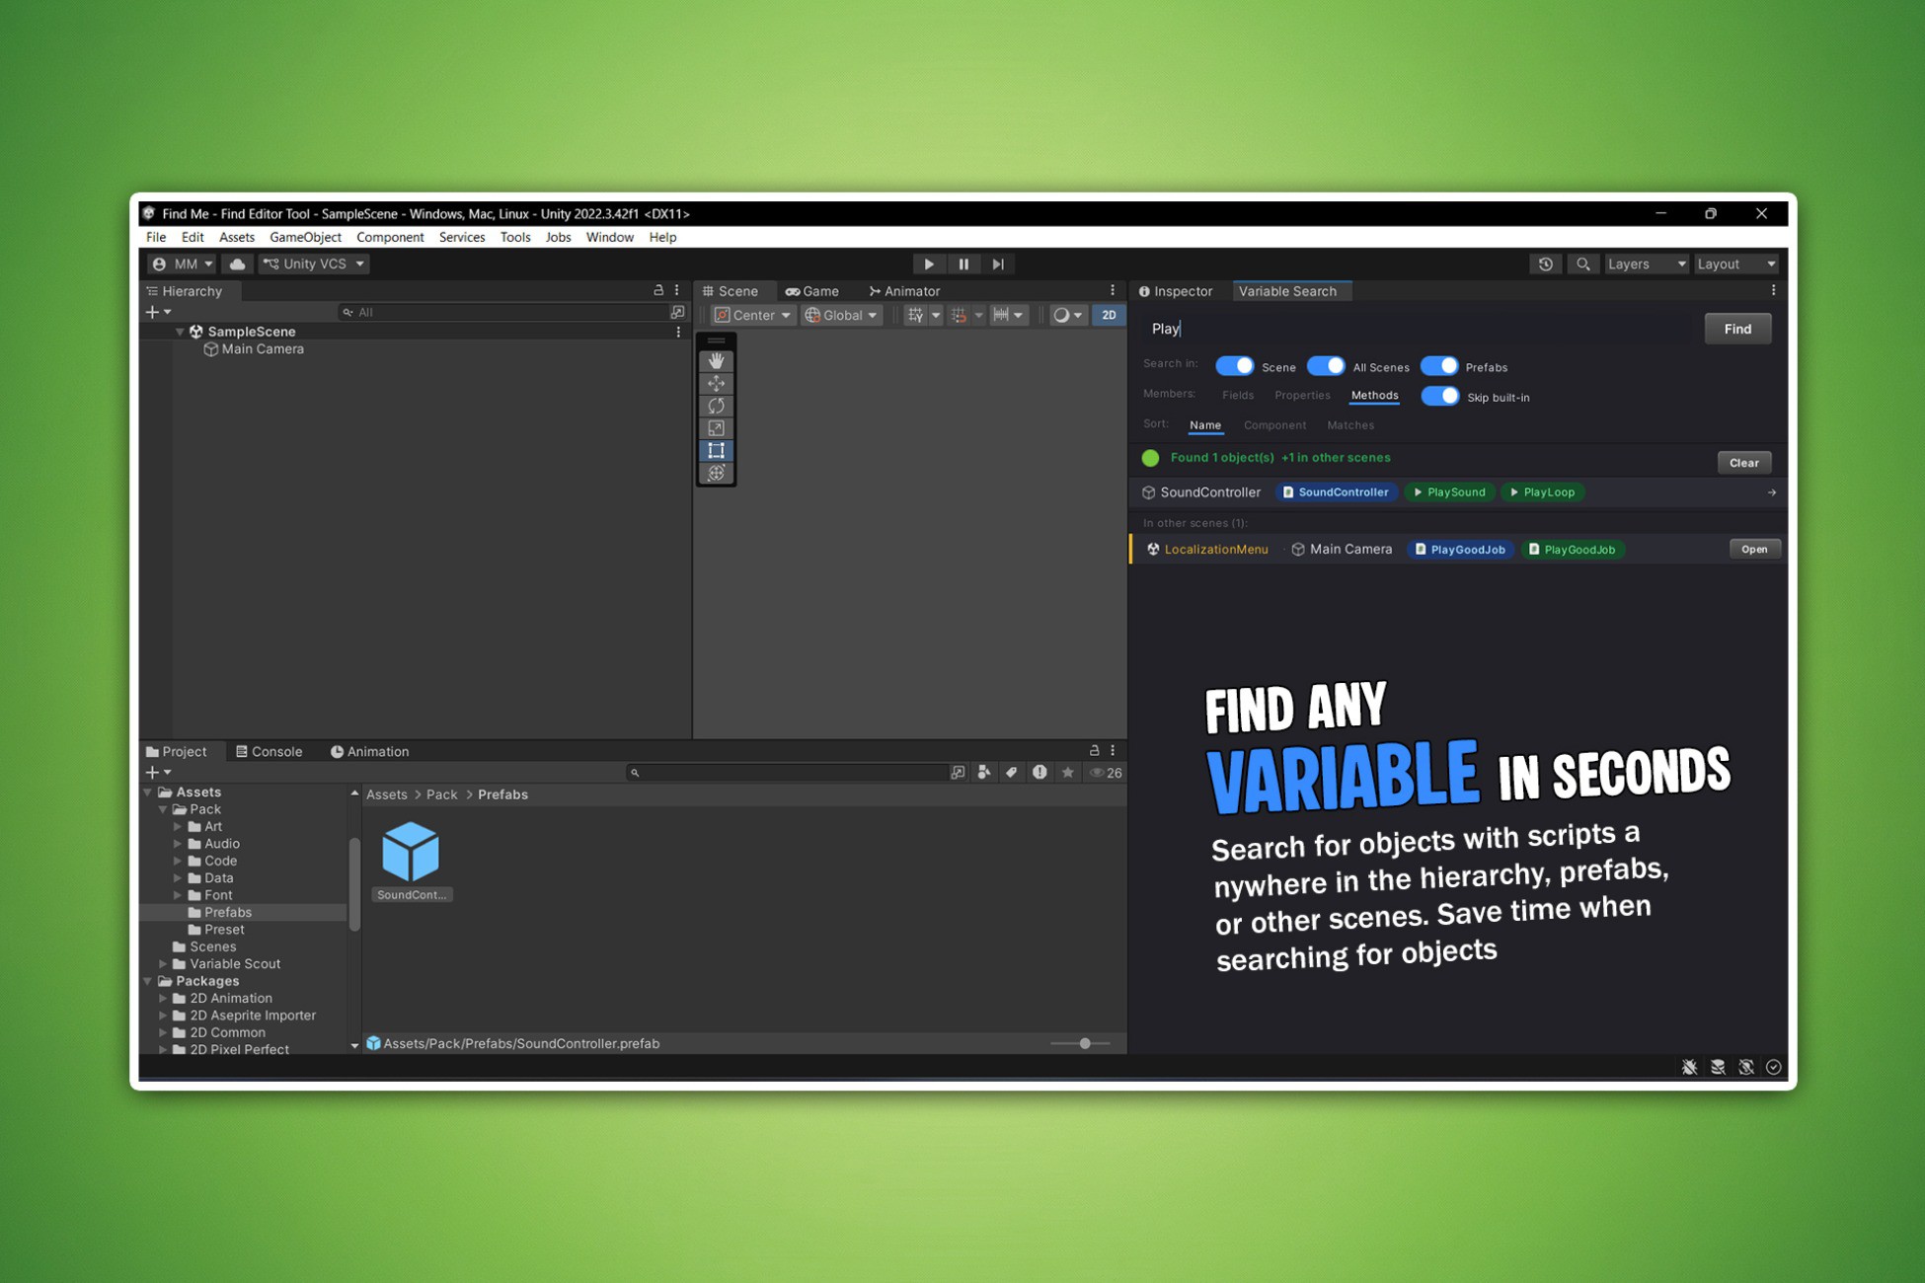Screen dimensions: 1925x1283
Task: Open the Undo History icon
Action: pos(1545,264)
